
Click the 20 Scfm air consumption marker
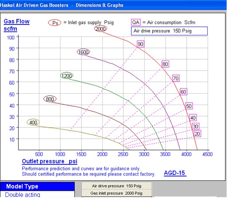point(197,134)
